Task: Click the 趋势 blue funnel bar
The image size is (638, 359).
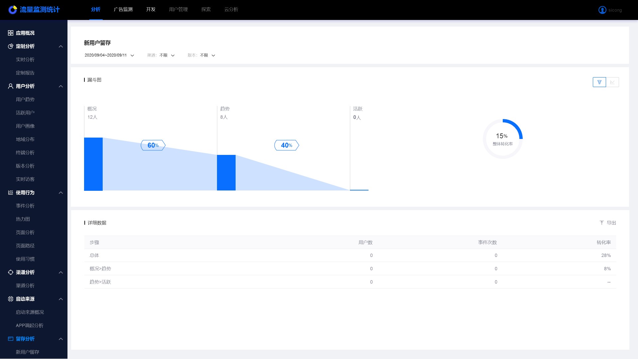Action: click(x=226, y=173)
